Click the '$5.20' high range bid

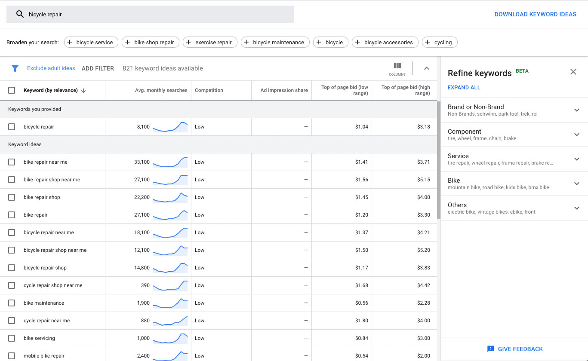[x=423, y=250]
